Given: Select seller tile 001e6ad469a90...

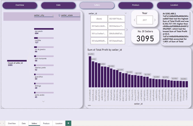Looking at the screenshot, I should (x=99, y=41).
